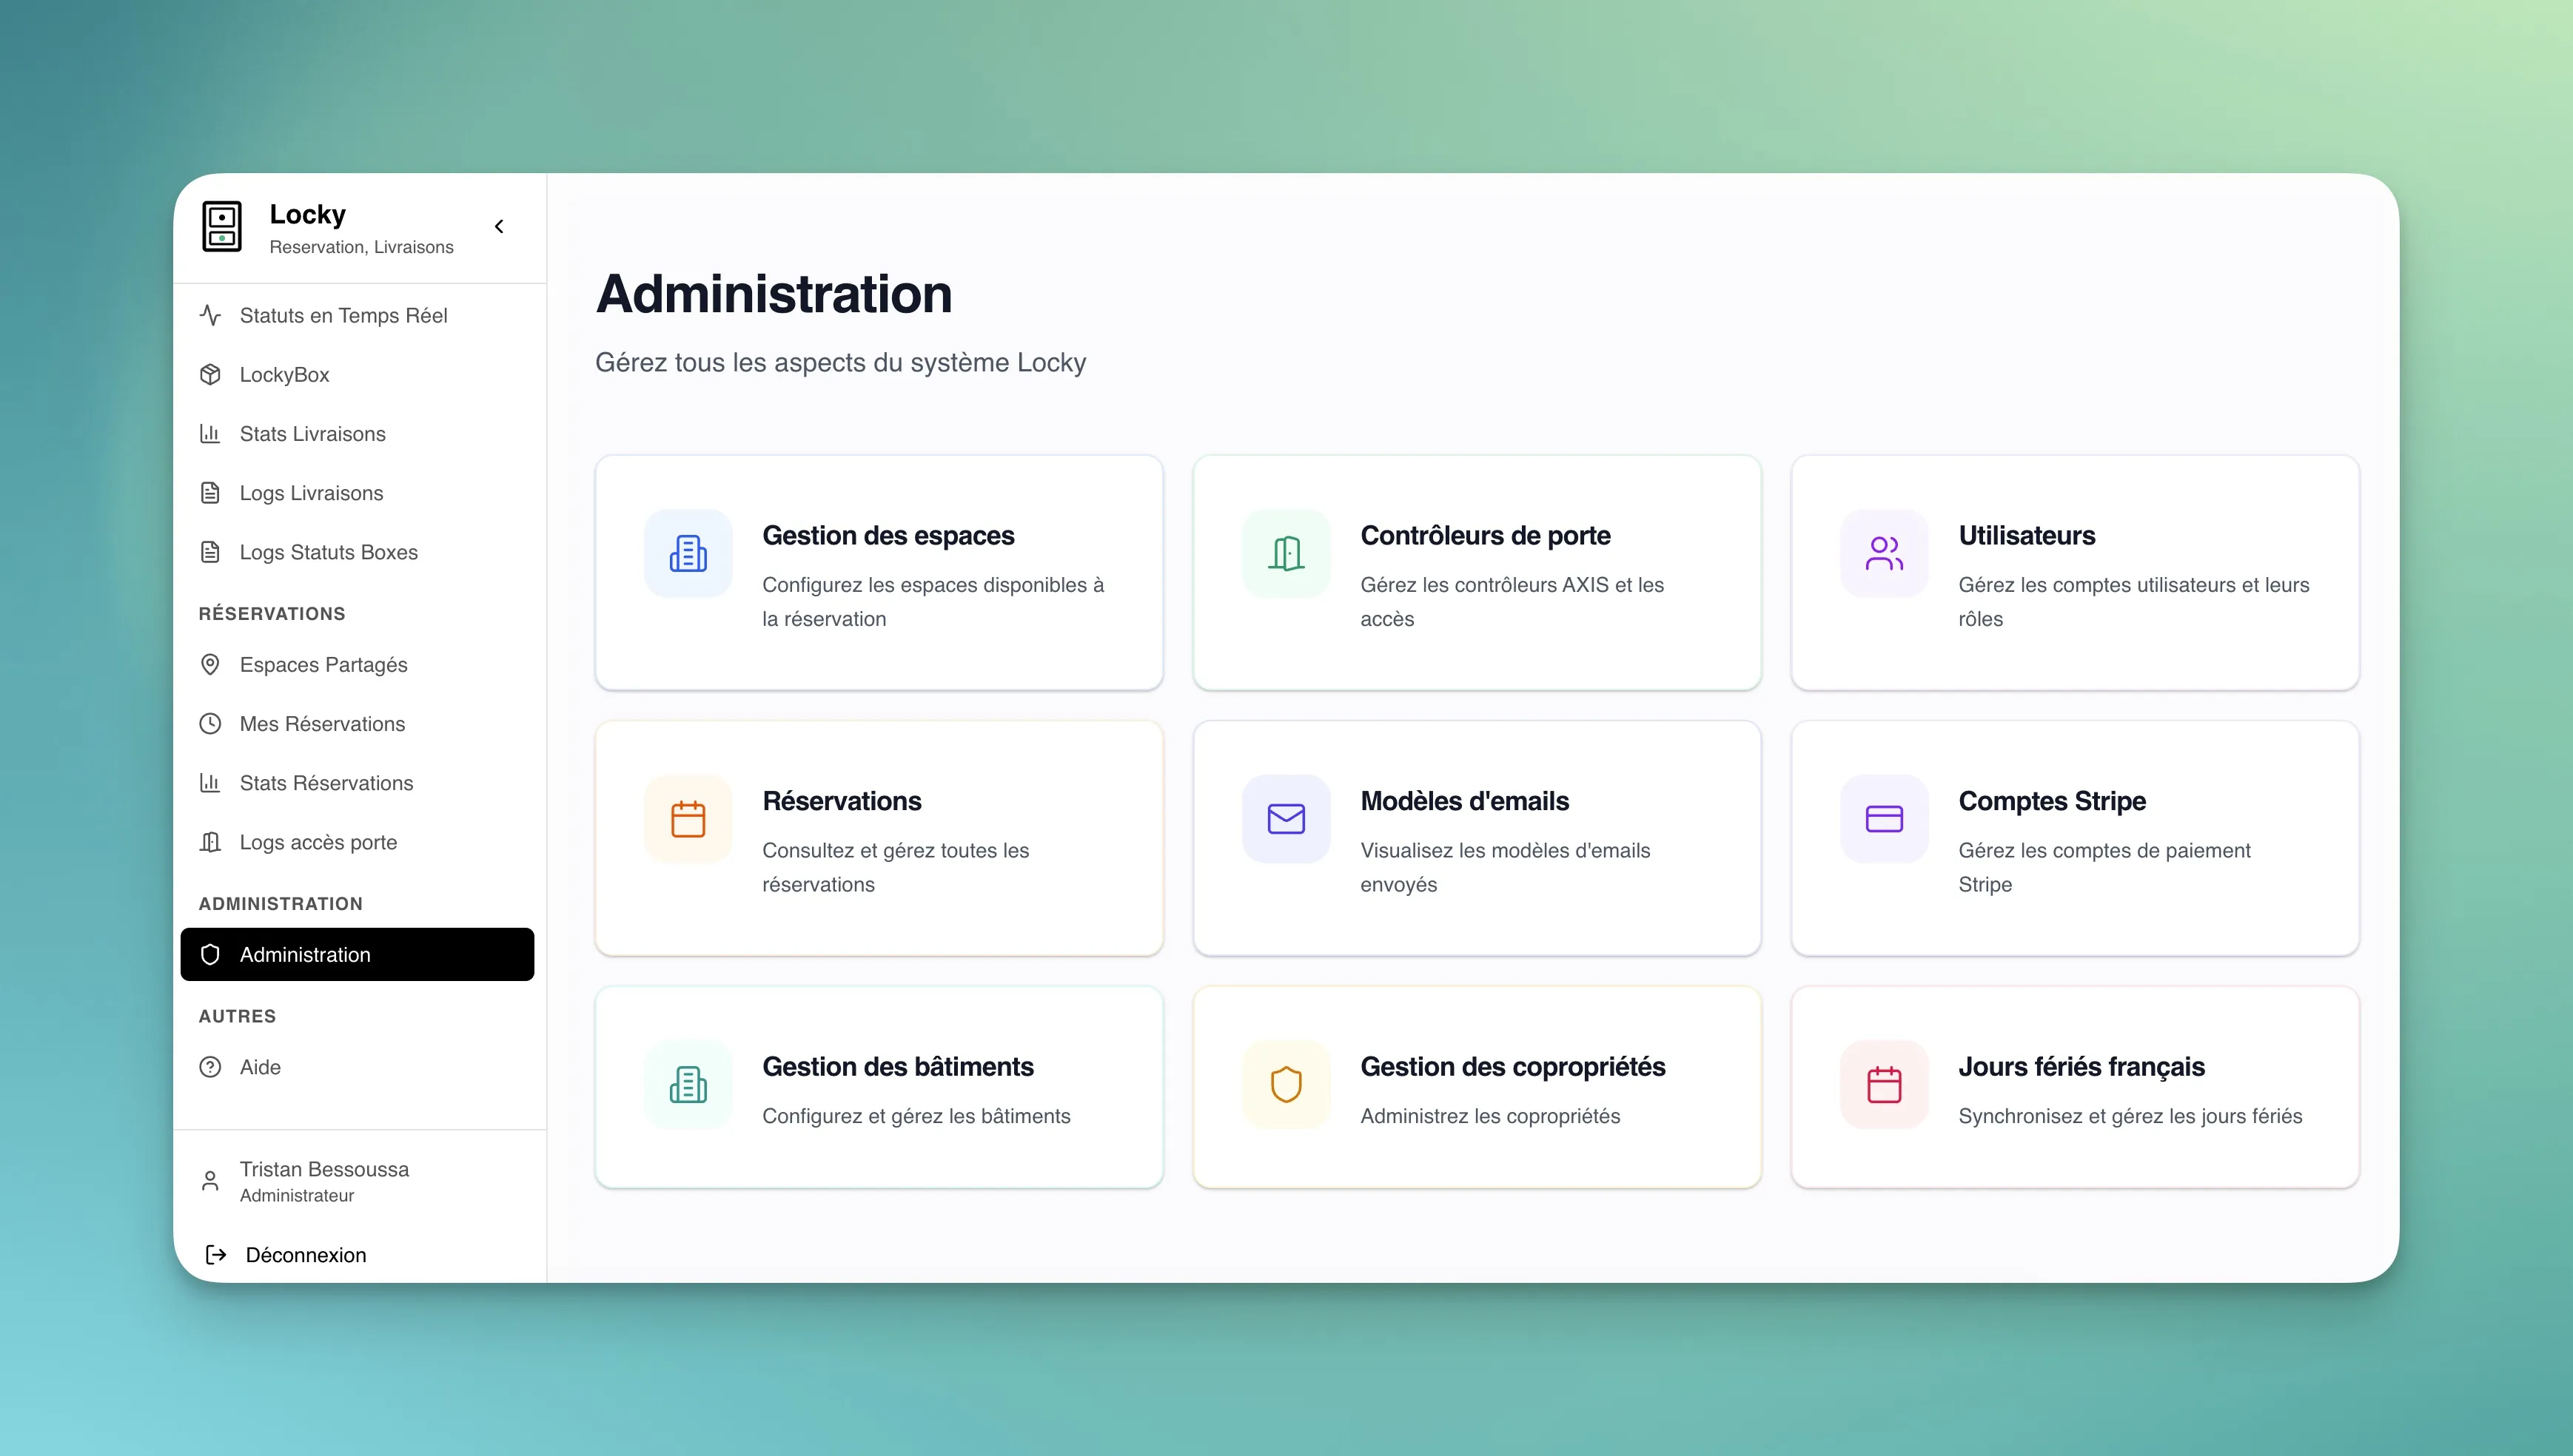Click the Administration shield icon in sidebar

[210, 954]
